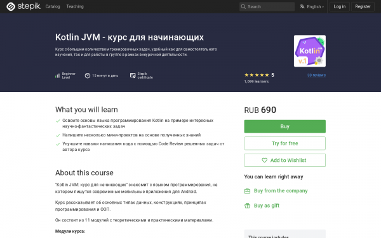Click the briefcase icon beside company purchase

247,191
